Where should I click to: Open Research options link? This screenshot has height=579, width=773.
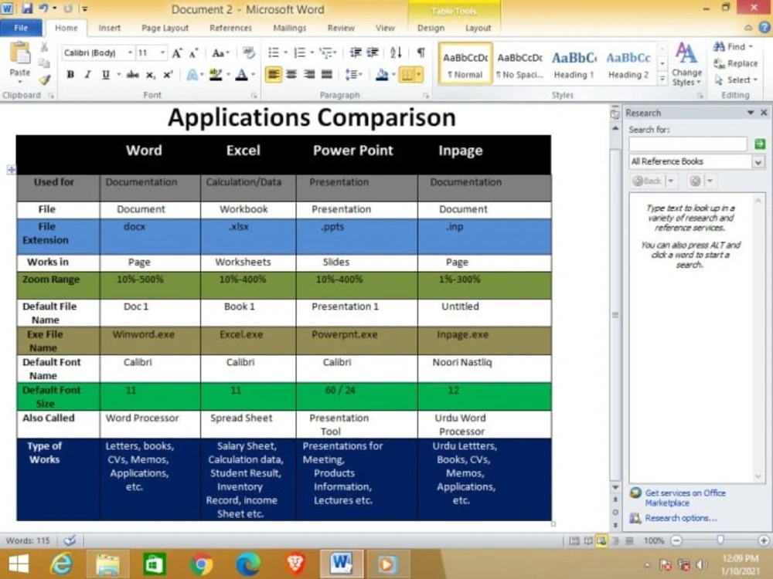(x=681, y=518)
